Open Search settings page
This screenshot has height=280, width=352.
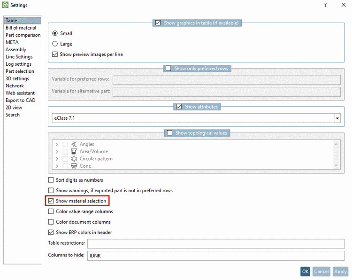[x=13, y=115]
